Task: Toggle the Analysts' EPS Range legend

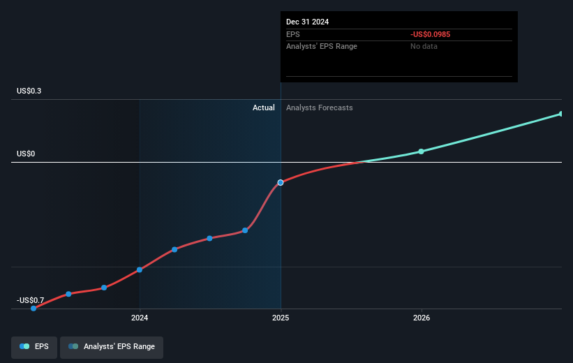Action: tap(112, 347)
